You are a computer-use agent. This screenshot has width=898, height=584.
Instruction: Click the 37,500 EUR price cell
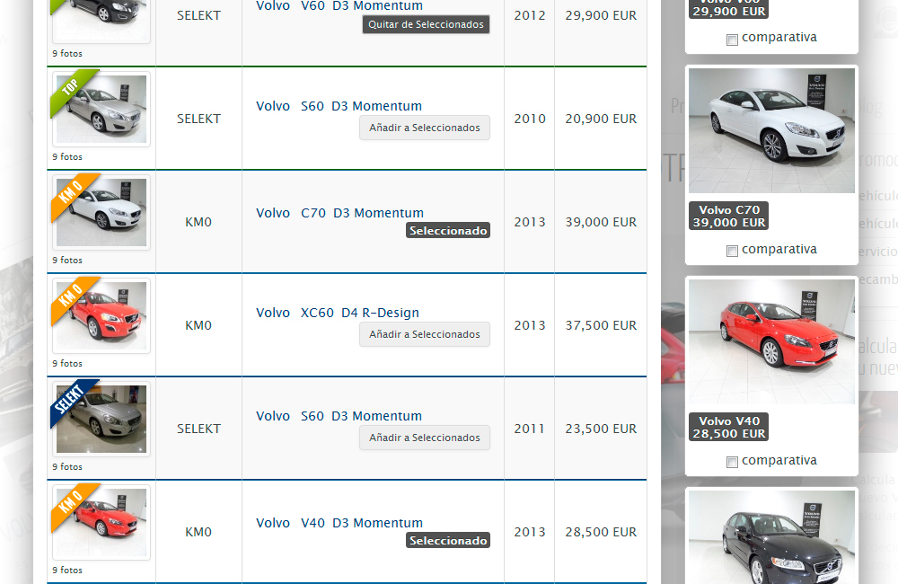601,325
